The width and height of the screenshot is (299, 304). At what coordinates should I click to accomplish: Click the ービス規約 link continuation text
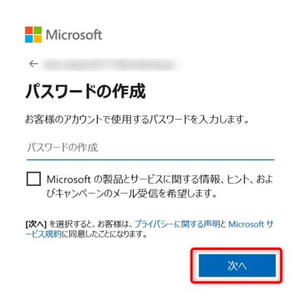click(x=43, y=234)
